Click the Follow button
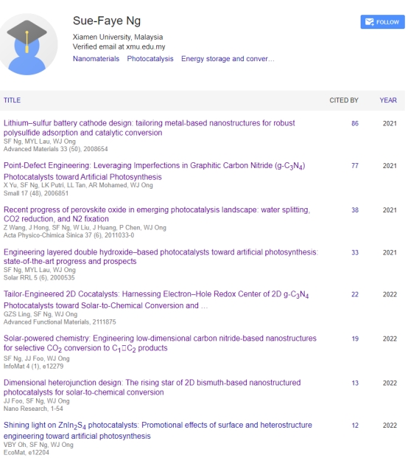The height and width of the screenshot is (458, 408). pos(382,22)
